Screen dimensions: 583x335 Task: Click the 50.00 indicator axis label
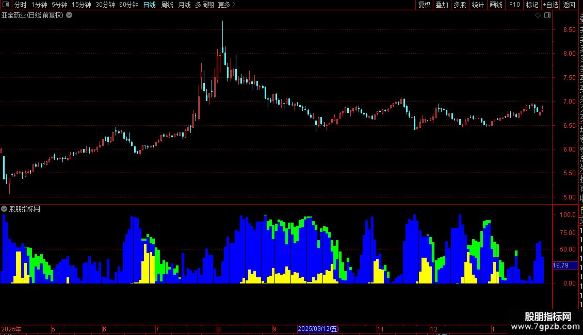568,249
